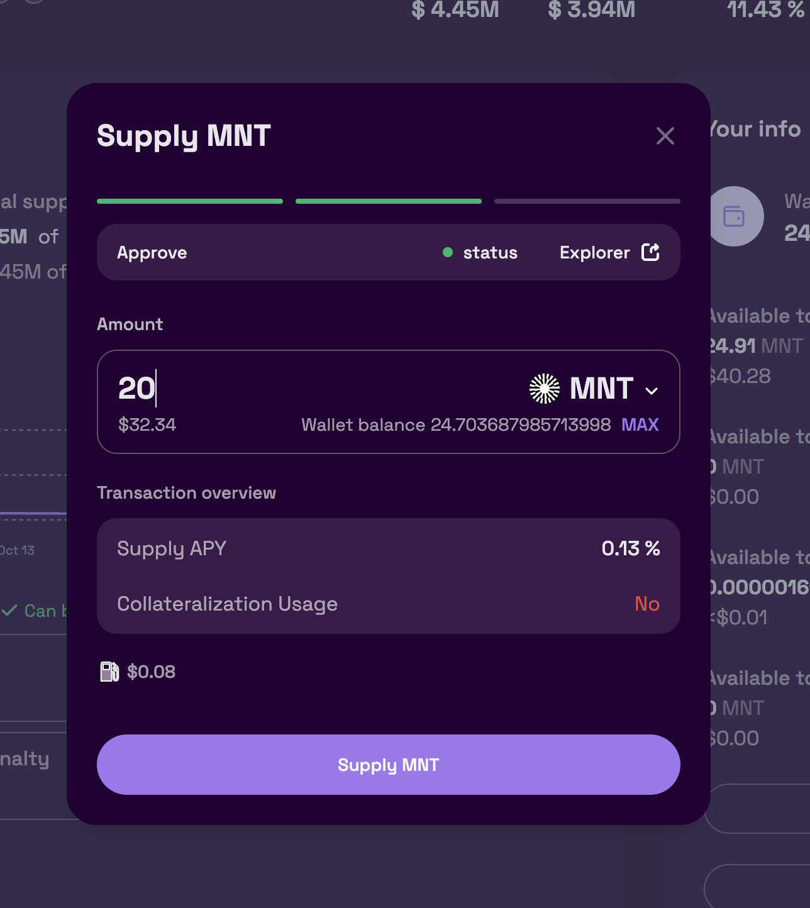Click the status text label
This screenshot has width=810, height=908.
click(x=490, y=253)
